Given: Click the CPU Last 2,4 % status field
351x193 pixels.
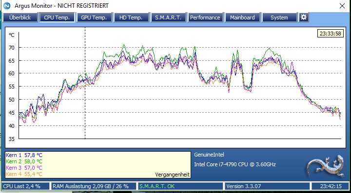Looking at the screenshot, I should [25, 186].
